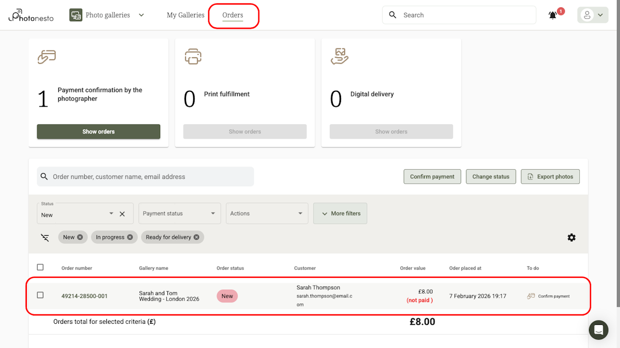This screenshot has width=620, height=348.
Task: Click the order search input field
Action: point(145,176)
